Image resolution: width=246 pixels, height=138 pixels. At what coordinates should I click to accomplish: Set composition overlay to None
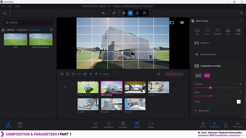[198, 76]
